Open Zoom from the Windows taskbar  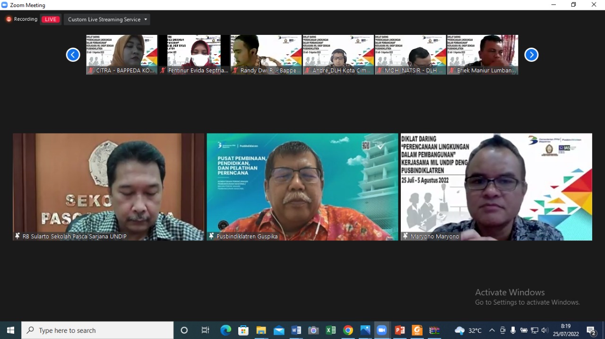click(381, 331)
